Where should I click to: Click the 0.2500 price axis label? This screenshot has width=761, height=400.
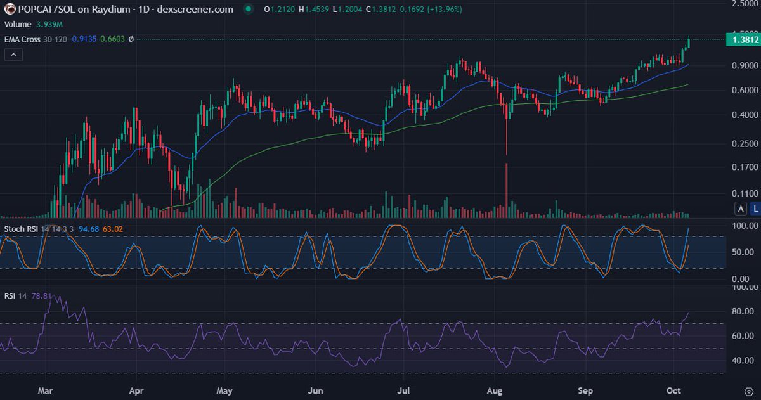[745, 144]
